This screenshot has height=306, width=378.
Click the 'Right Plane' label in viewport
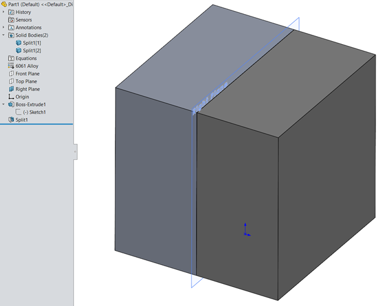[x=210, y=98]
